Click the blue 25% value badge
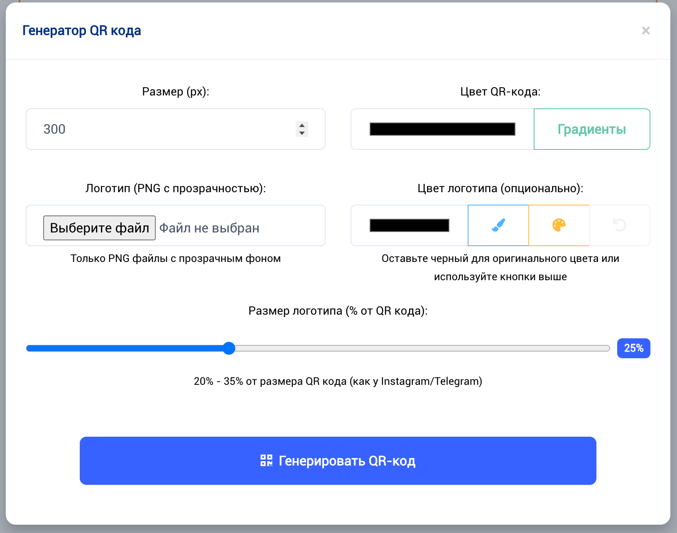Image resolution: width=677 pixels, height=533 pixels. point(633,348)
